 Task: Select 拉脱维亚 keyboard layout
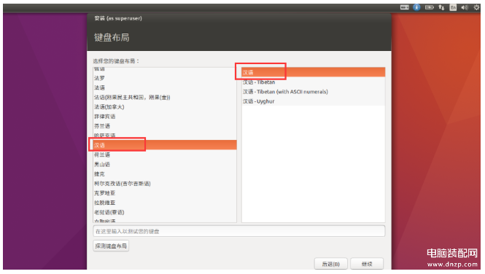click(165, 203)
